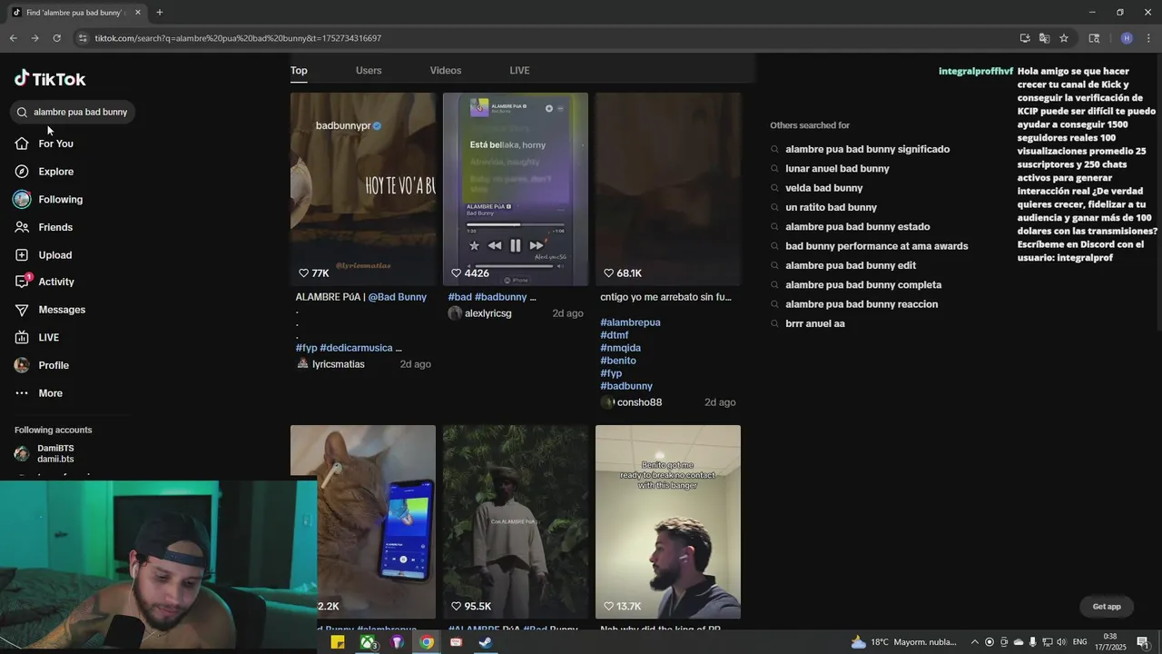1162x654 pixels.
Task: Click the TikTok logo
Action: click(x=50, y=79)
